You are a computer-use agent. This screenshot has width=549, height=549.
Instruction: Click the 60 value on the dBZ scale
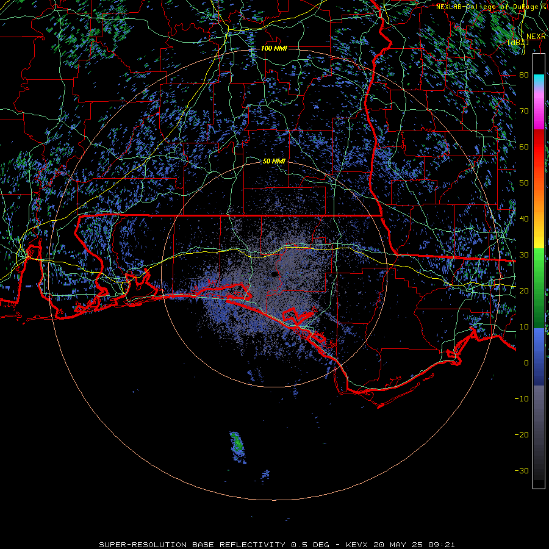(524, 146)
